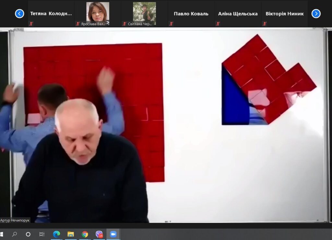332x240 pixels.
Task: Select Вікторія Ниник participant tile
Action: pos(284,14)
